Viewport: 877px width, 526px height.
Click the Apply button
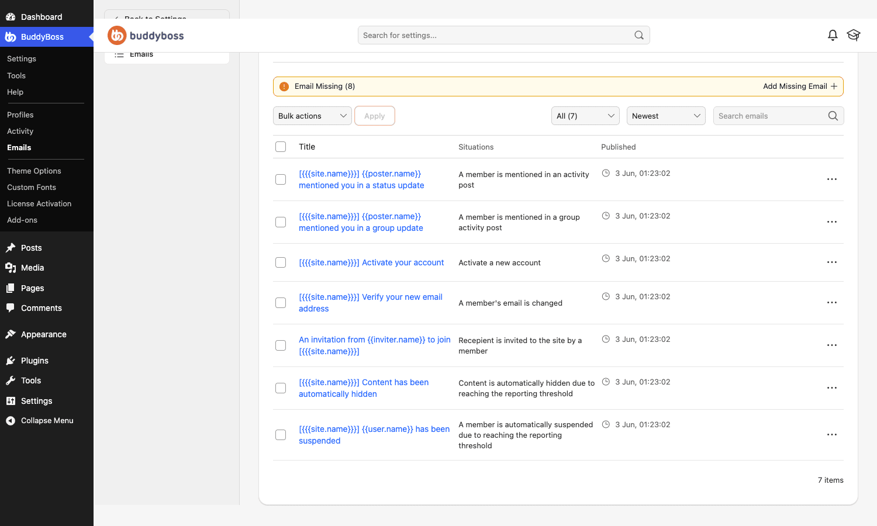tap(375, 116)
